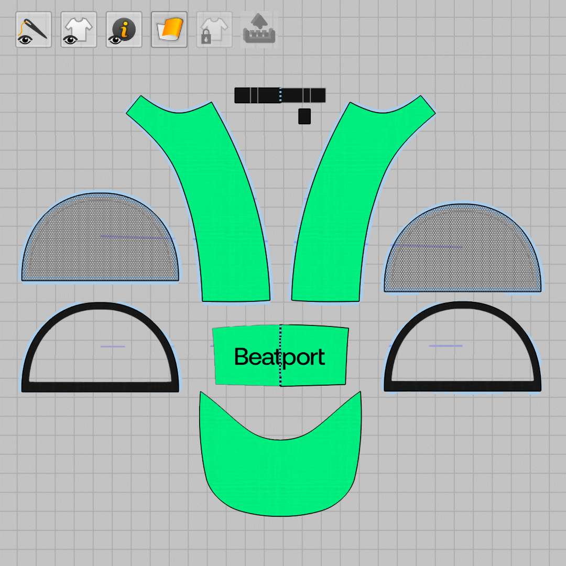Toggle pattern visibility t-shirt eye icon

click(x=79, y=29)
